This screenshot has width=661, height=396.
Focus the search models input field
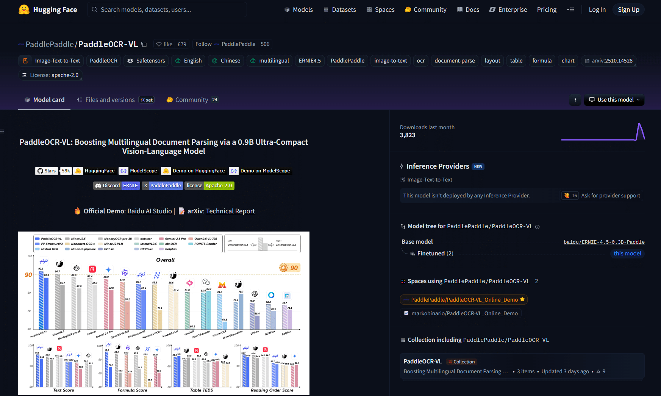click(167, 9)
